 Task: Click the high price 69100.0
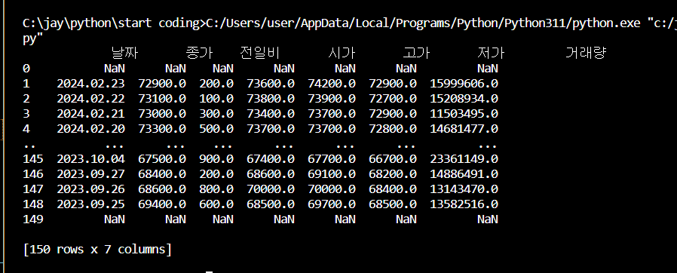click(x=332, y=174)
